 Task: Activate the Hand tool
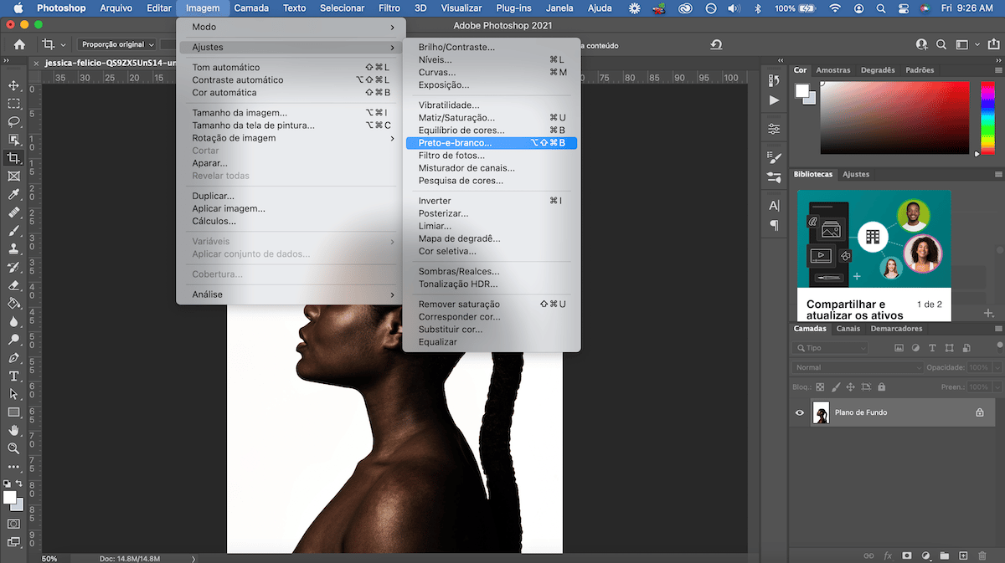click(x=13, y=430)
